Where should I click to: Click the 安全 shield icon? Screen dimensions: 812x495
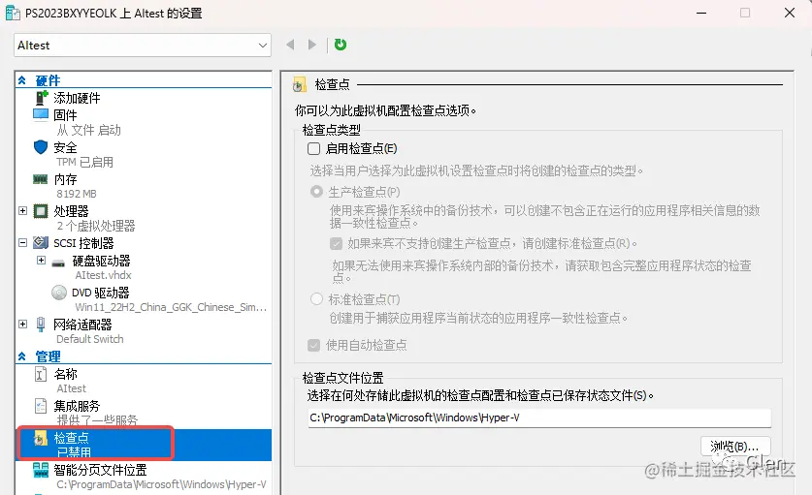pyautogui.click(x=41, y=147)
